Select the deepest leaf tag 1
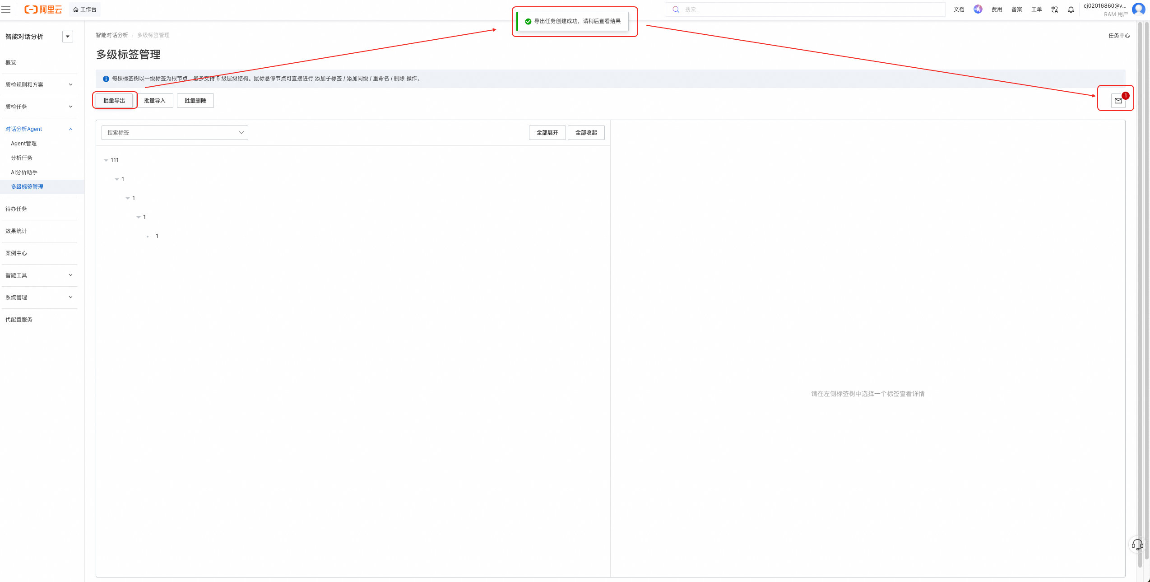 [x=157, y=236]
